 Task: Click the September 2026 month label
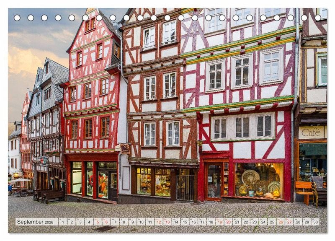pos(36,222)
